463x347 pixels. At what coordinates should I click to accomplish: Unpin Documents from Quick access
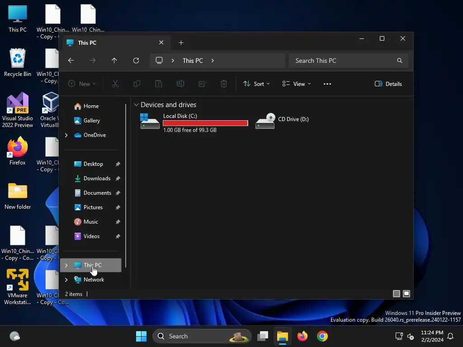pos(118,193)
